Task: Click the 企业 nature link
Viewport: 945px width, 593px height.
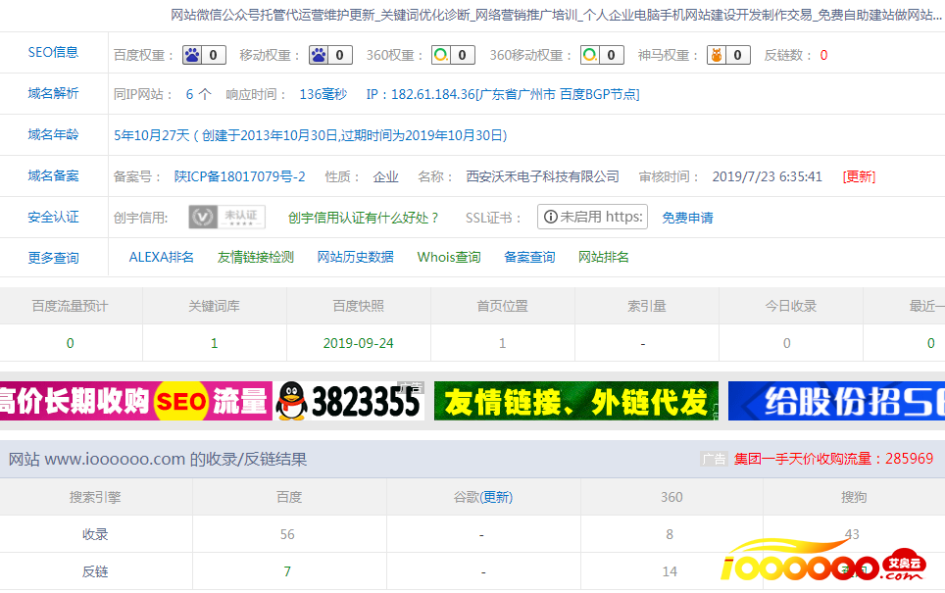Action: pos(385,176)
